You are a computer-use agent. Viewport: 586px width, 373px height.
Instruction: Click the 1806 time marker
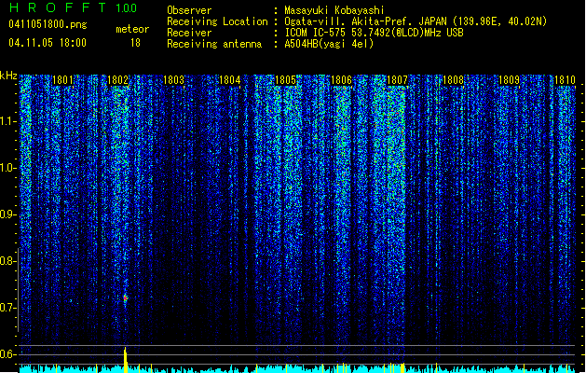pyautogui.click(x=341, y=80)
